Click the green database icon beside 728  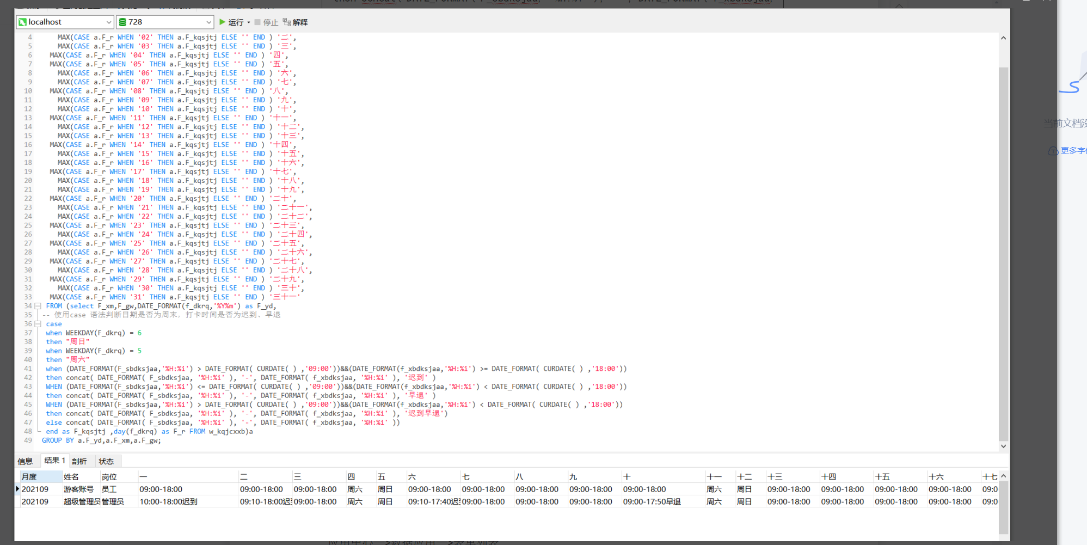click(x=122, y=22)
